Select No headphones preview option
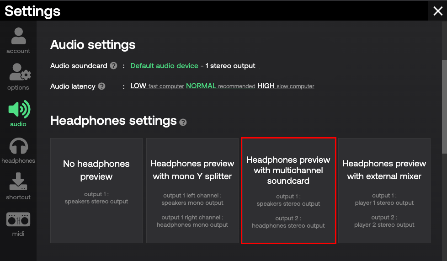This screenshot has height=261, width=447. [x=96, y=191]
